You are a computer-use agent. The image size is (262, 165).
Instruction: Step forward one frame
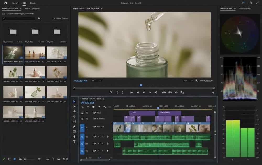pos(150,92)
